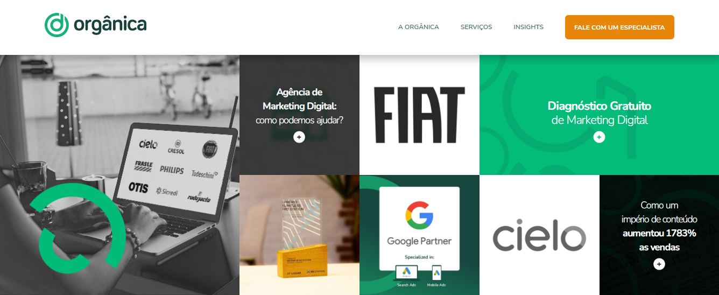Screen dimensions: 719x295
Task: Open the FIAT logo tile
Action: [x=419, y=115]
